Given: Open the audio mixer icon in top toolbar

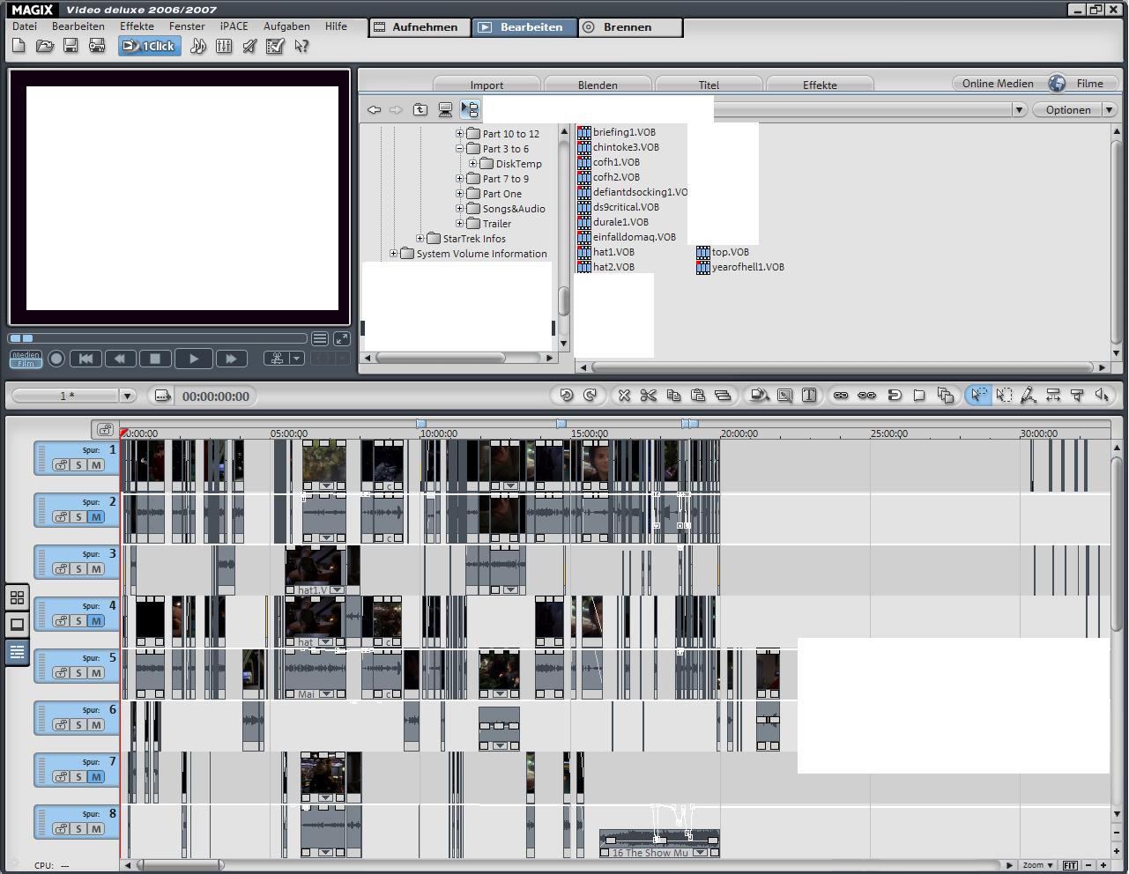Looking at the screenshot, I should tap(224, 46).
